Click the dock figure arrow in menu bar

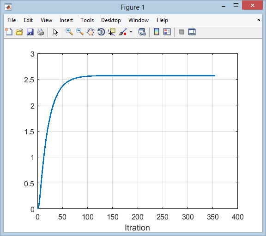(x=258, y=20)
